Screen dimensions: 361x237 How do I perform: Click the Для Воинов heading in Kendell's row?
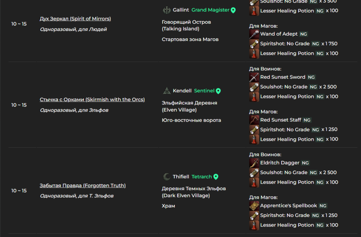pyautogui.click(x=265, y=69)
